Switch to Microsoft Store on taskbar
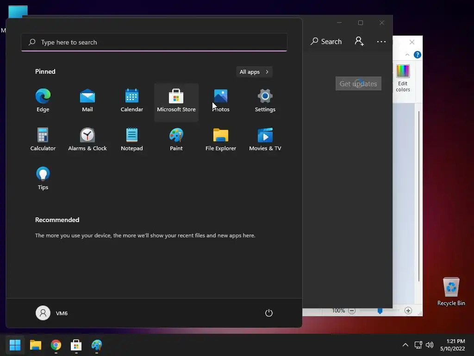This screenshot has width=474, height=356. point(76,345)
